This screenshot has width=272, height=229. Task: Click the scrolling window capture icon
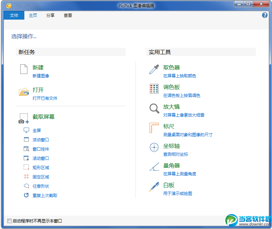tap(26, 158)
